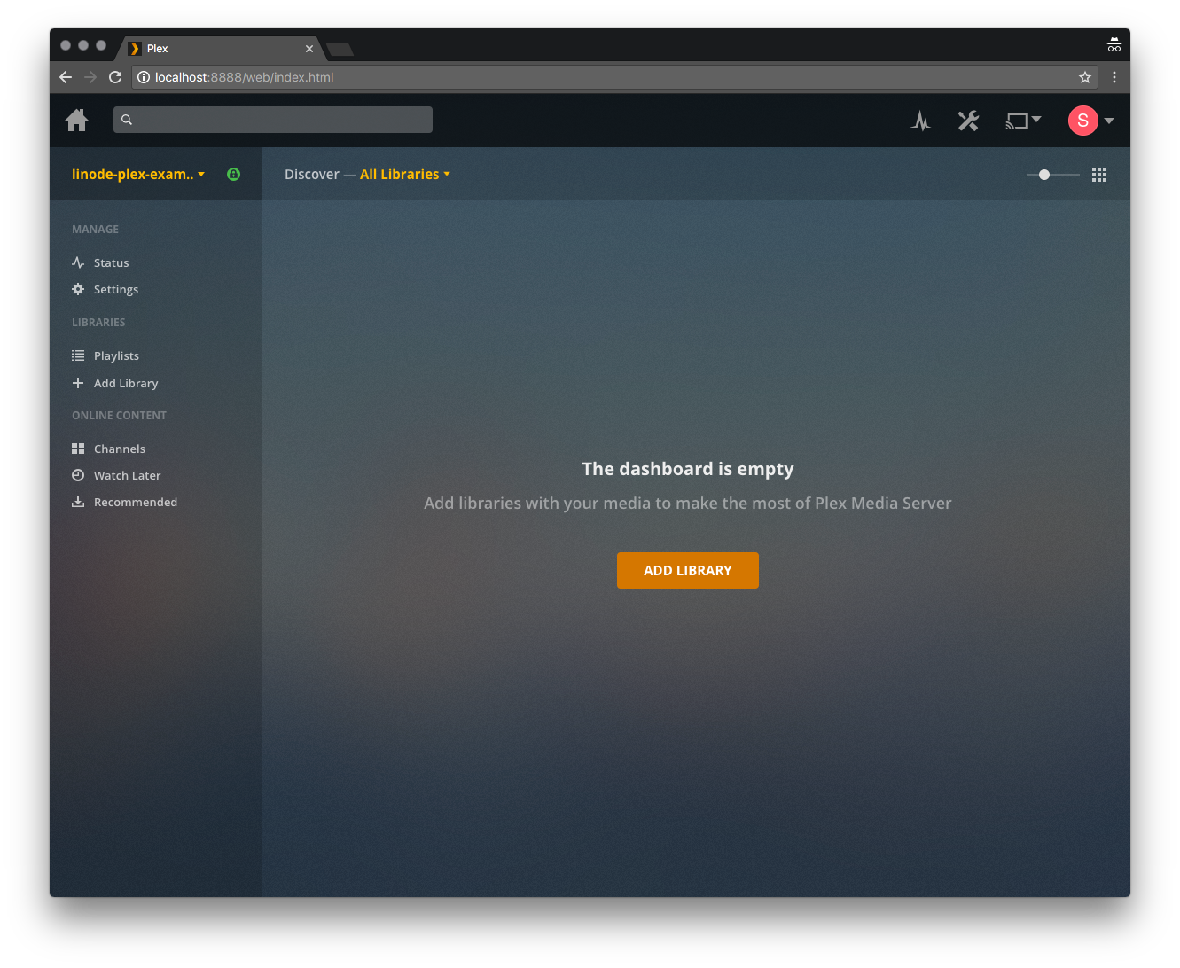The width and height of the screenshot is (1180, 968).
Task: Open settings via wrench and screwdriver icon
Action: pyautogui.click(x=968, y=121)
